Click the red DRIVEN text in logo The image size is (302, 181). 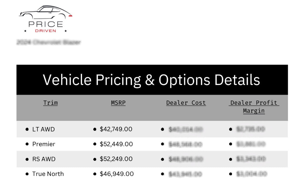click(x=45, y=31)
